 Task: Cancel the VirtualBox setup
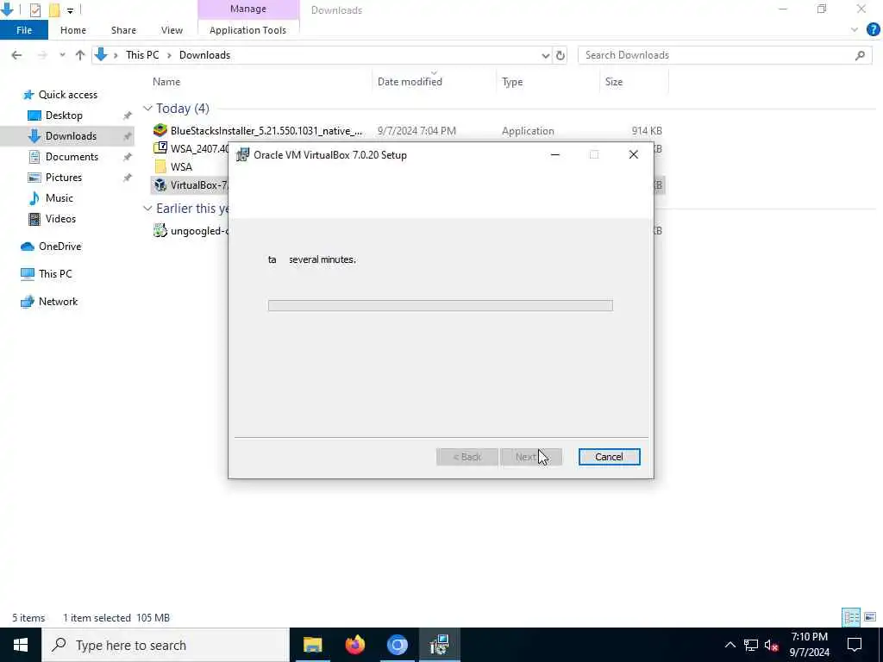(609, 457)
